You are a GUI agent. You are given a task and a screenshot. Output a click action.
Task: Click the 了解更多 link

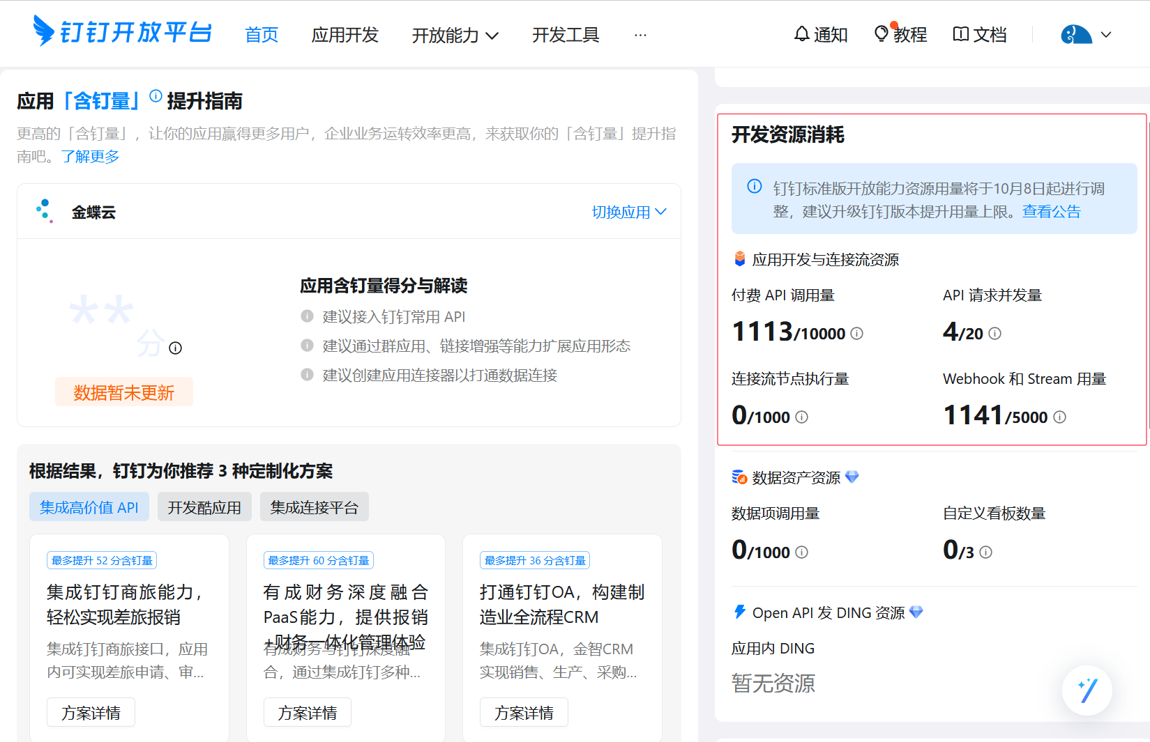tap(90, 156)
